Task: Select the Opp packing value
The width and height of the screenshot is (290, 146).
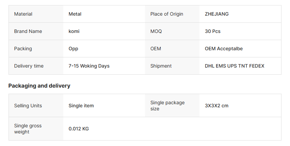Action: point(73,49)
